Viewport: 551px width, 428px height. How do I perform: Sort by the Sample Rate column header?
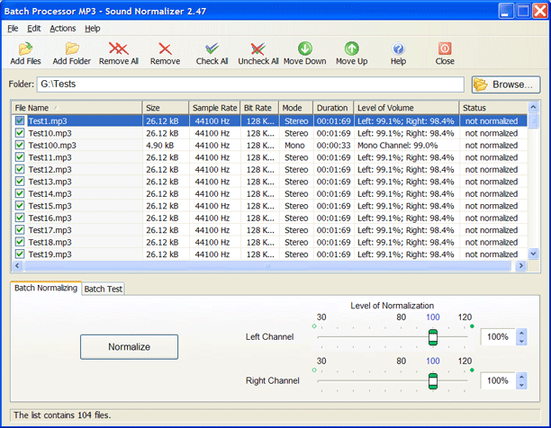pos(214,108)
